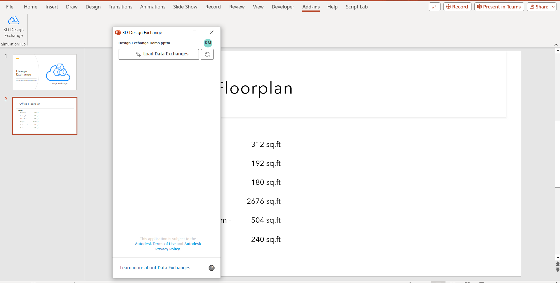Click the vertical scrollbar up arrow
Screen dimensions: 560x283
pyautogui.click(x=557, y=51)
